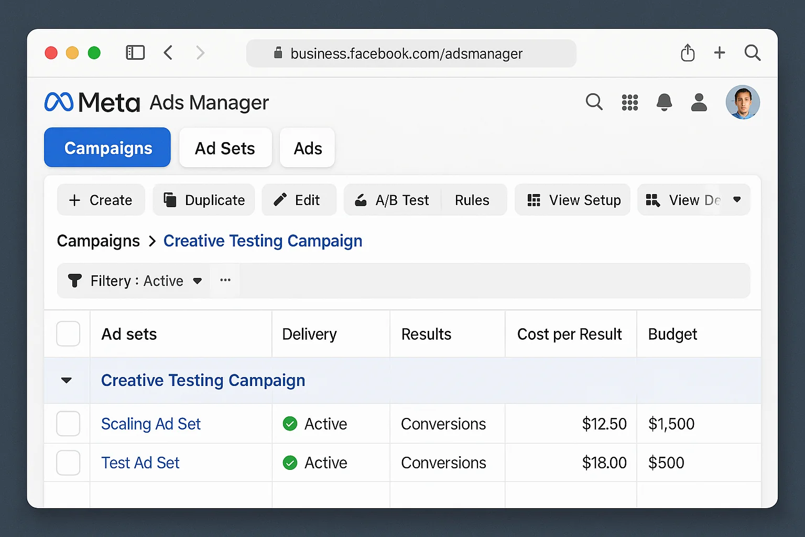Open the View Density dropdown arrow

[737, 200]
